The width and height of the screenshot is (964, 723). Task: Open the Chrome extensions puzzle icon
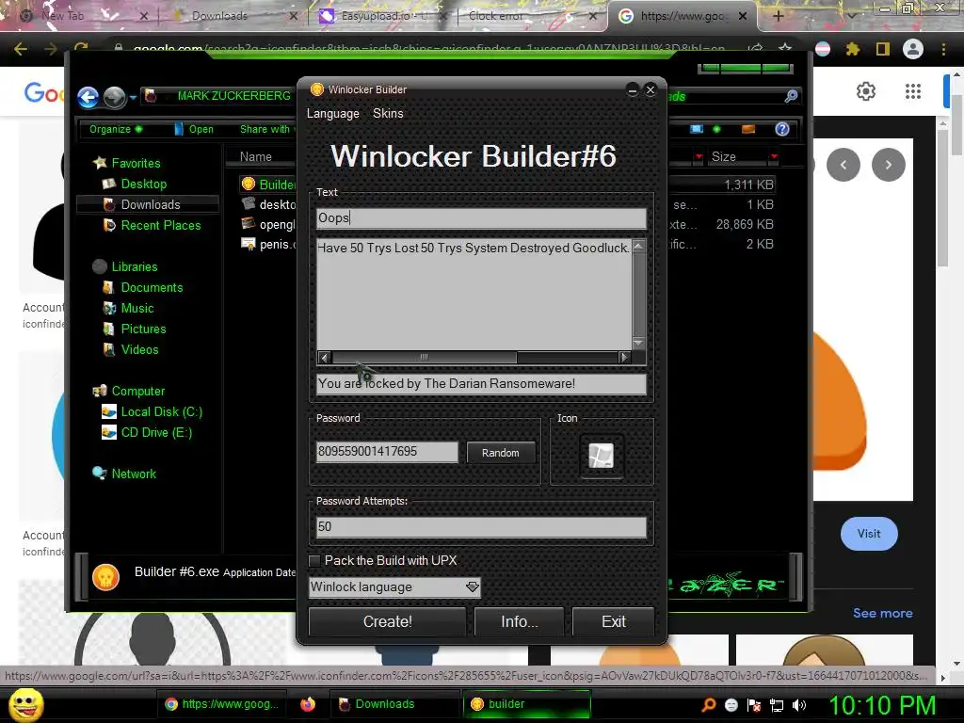coord(852,49)
